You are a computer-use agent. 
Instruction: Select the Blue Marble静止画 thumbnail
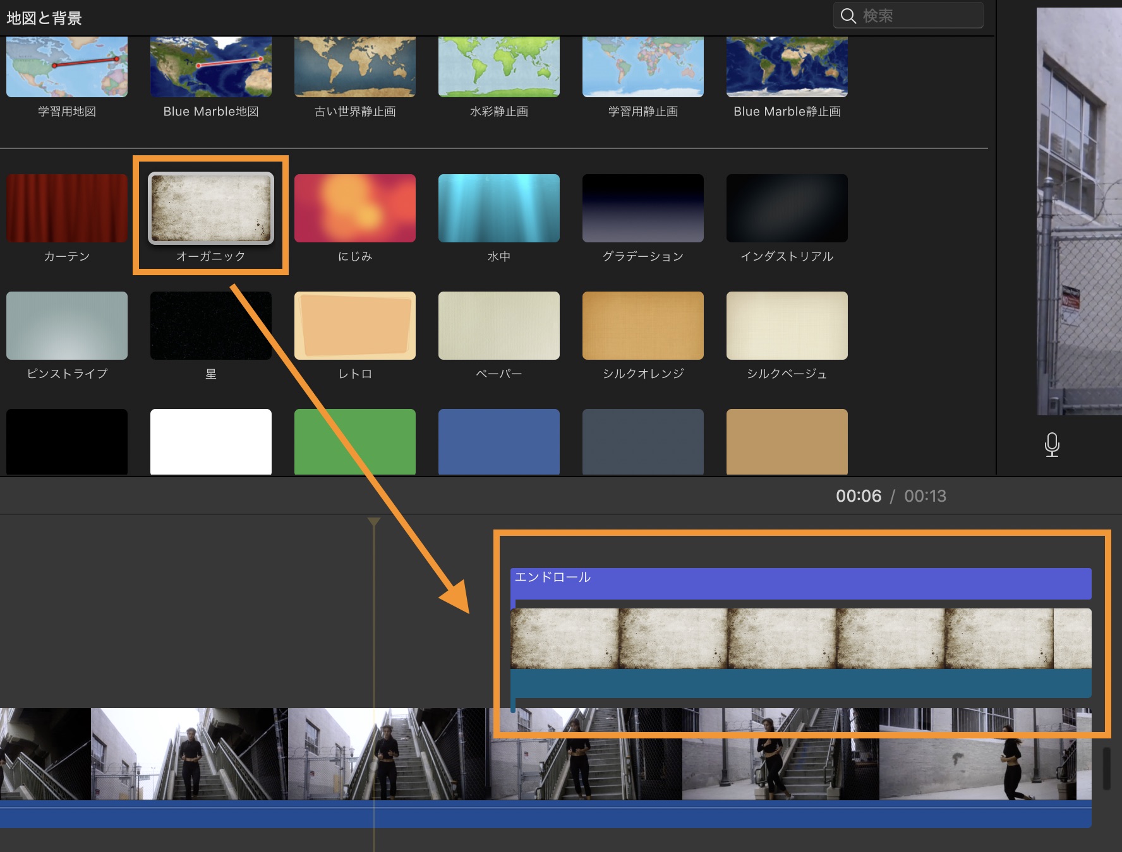787,66
